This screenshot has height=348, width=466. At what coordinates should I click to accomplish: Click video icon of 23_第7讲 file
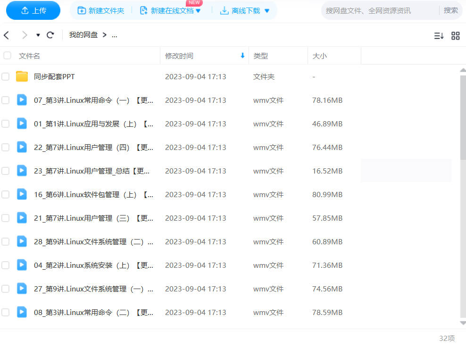[x=22, y=171]
